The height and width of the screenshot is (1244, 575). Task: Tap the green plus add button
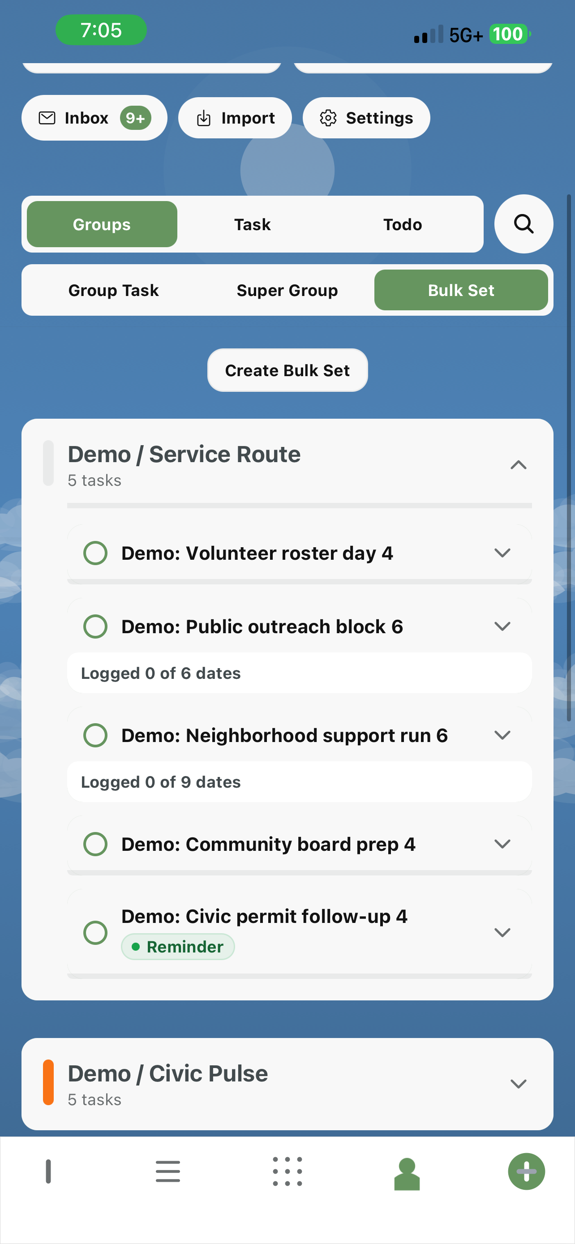pyautogui.click(x=526, y=1171)
